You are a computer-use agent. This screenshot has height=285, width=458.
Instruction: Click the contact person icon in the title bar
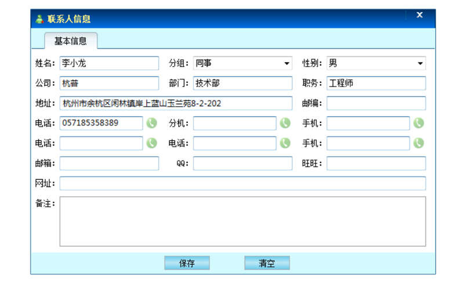click(39, 19)
